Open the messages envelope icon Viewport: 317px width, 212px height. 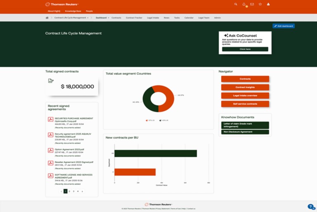tap(252, 4)
